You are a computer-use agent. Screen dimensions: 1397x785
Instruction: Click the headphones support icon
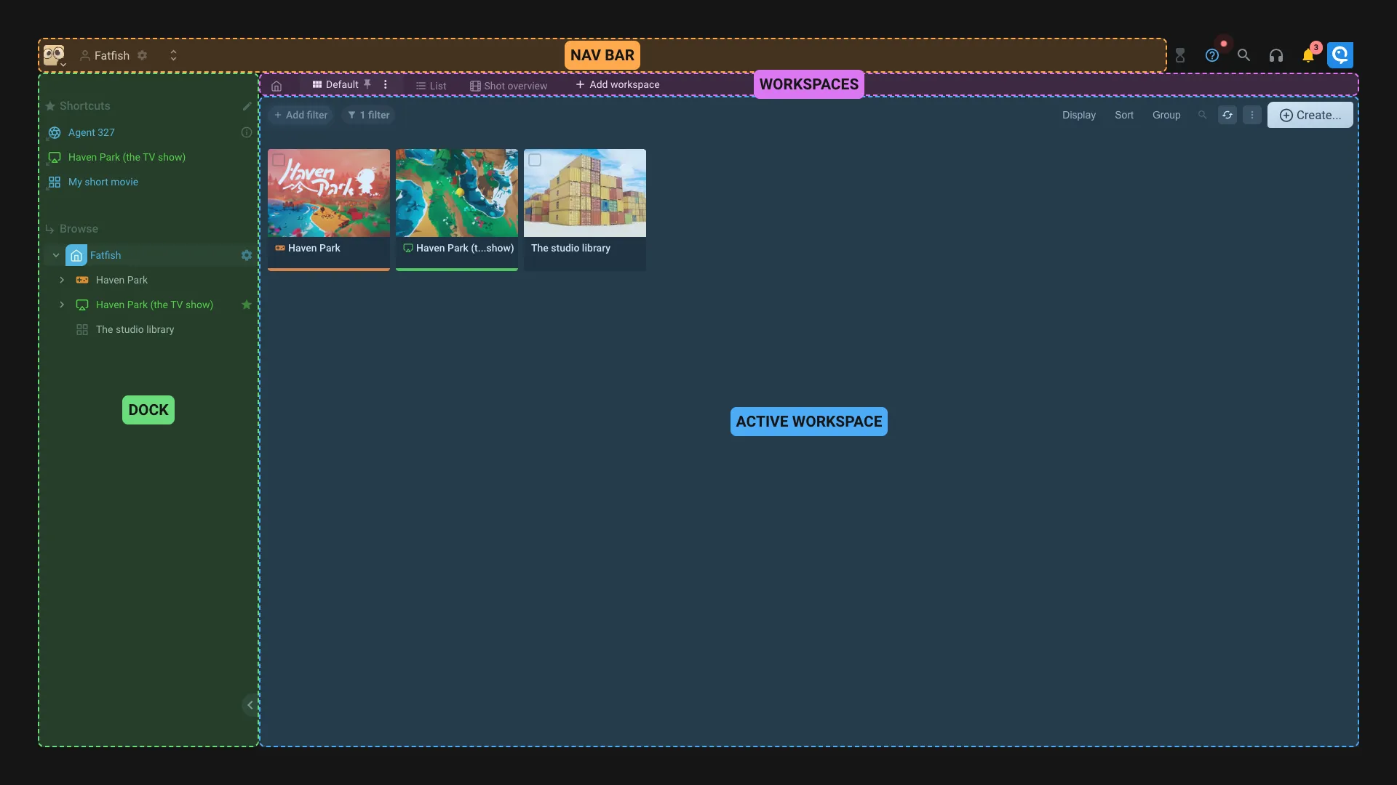pyautogui.click(x=1275, y=56)
